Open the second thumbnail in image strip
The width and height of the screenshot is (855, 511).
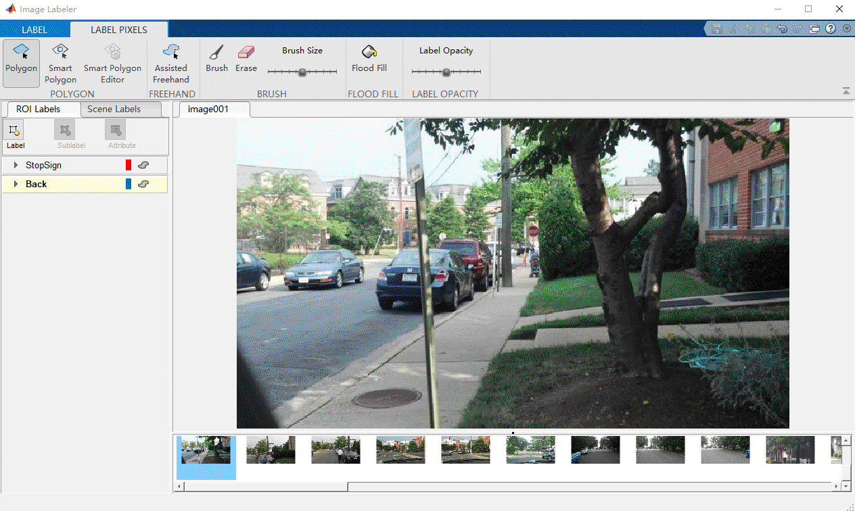pyautogui.click(x=271, y=449)
